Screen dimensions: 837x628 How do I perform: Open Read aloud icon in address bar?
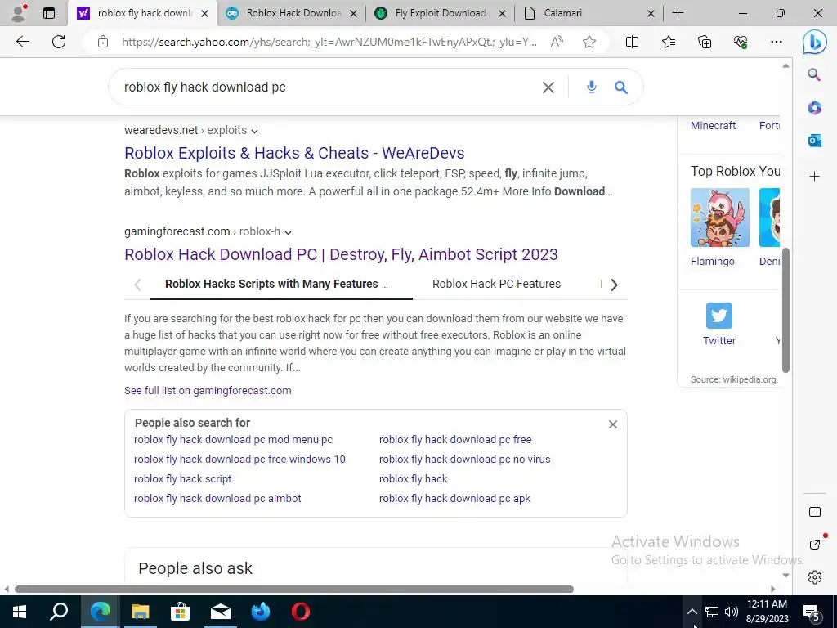(x=557, y=42)
